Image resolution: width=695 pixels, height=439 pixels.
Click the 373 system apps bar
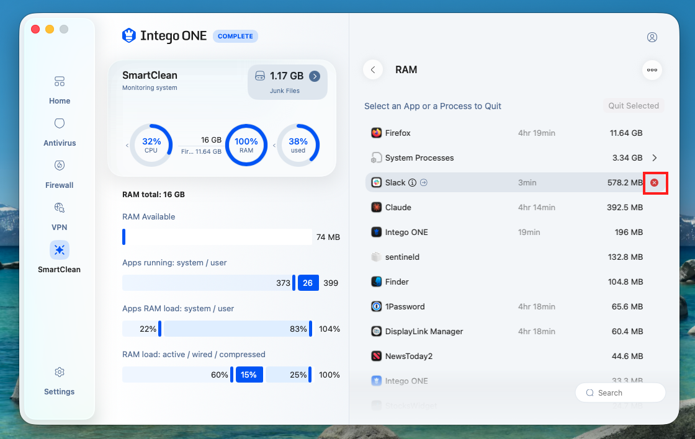tap(208, 283)
